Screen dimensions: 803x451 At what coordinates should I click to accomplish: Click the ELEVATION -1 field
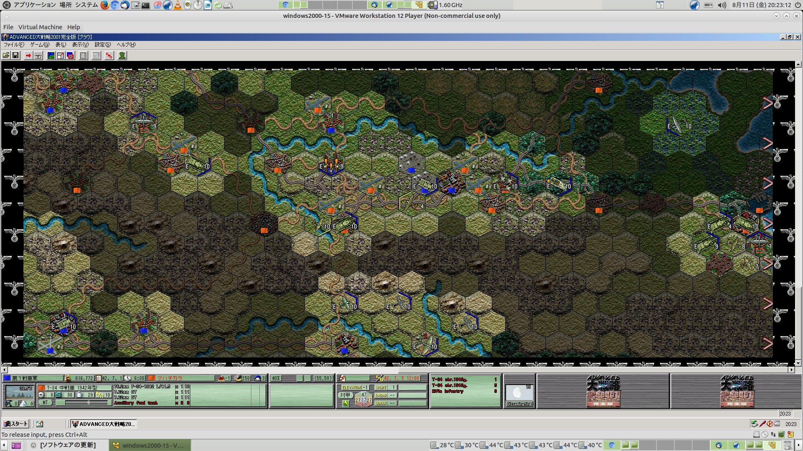[355, 388]
